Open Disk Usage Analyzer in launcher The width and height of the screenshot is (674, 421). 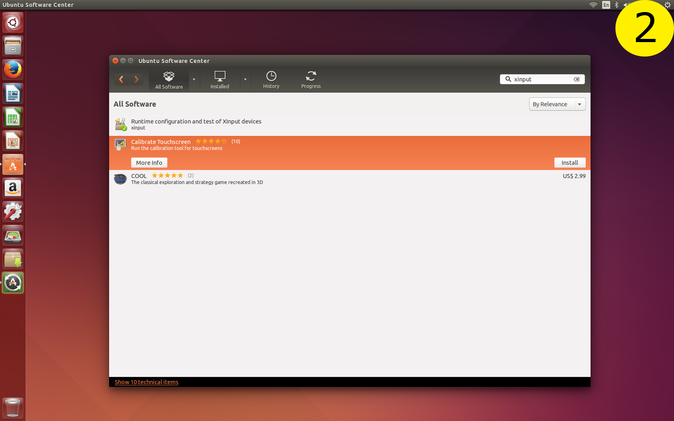click(13, 235)
